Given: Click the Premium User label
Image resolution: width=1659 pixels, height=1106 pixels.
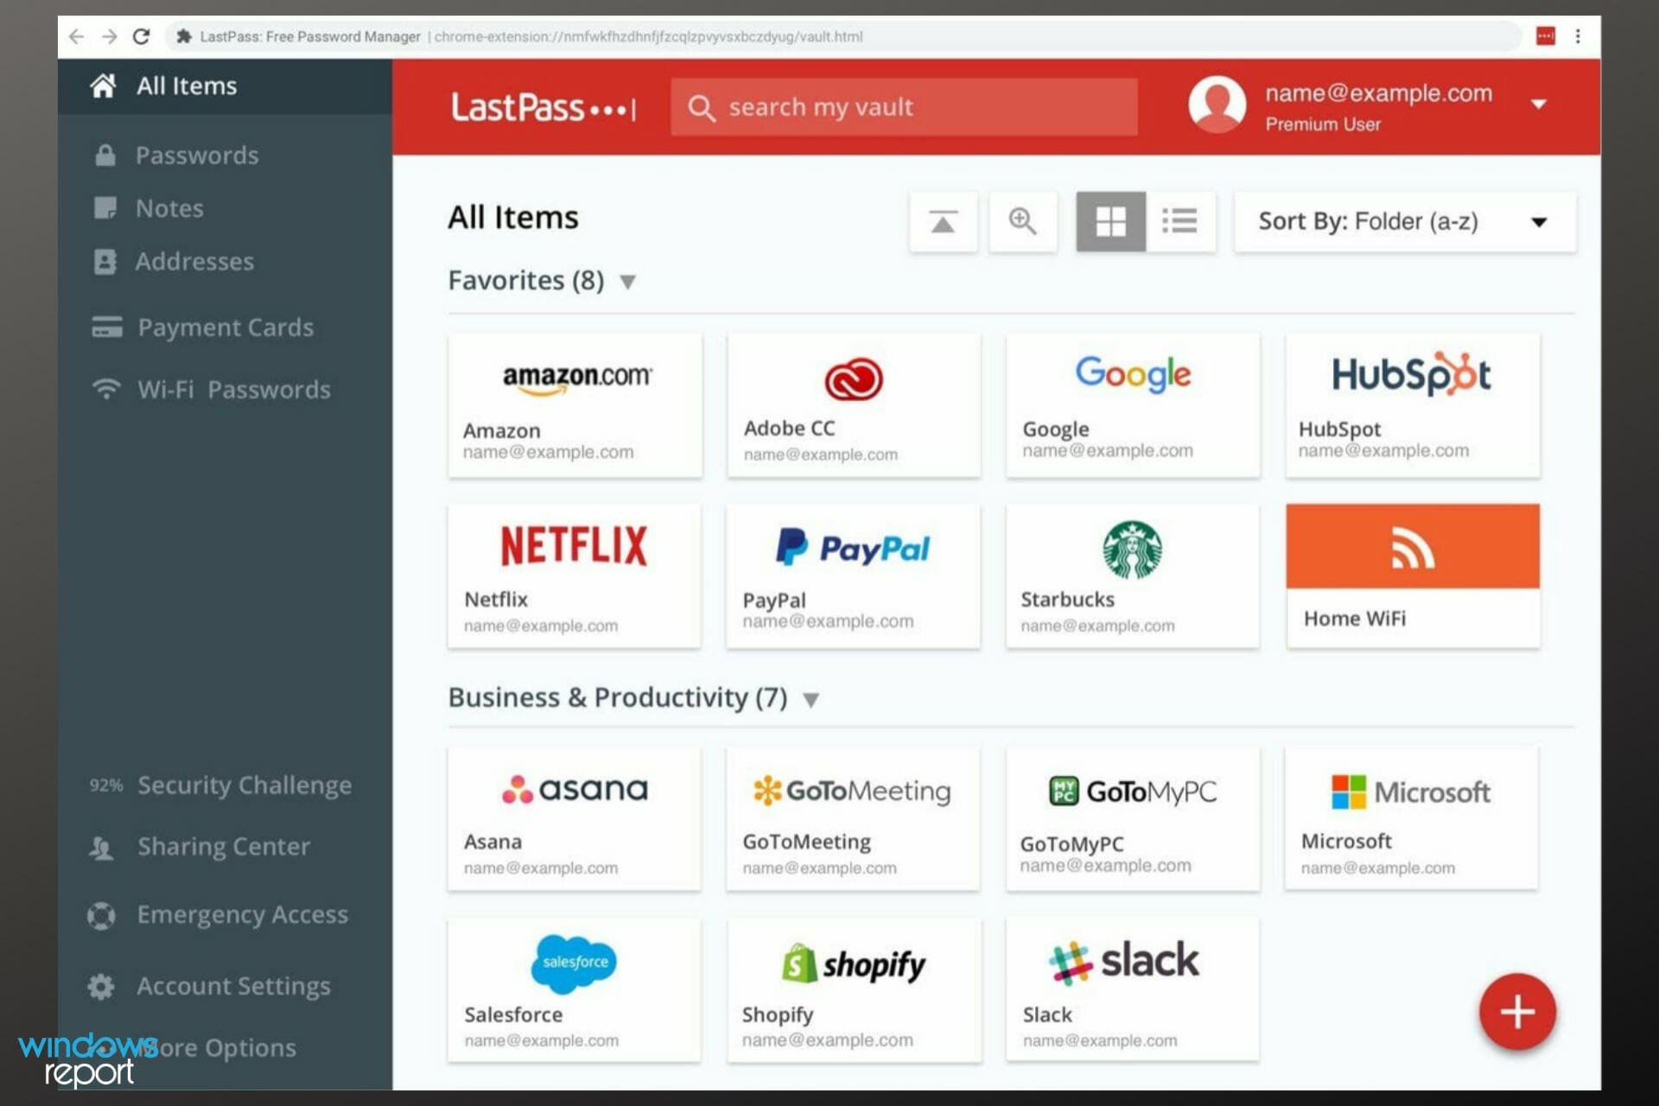Looking at the screenshot, I should [x=1323, y=124].
